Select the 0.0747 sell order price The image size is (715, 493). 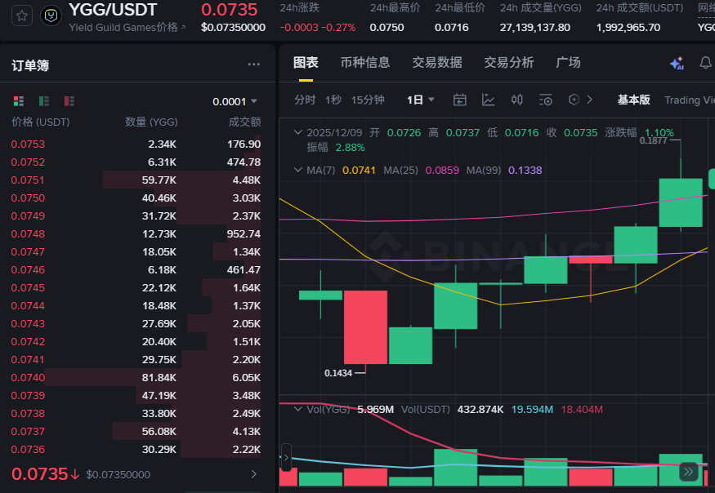click(x=28, y=251)
